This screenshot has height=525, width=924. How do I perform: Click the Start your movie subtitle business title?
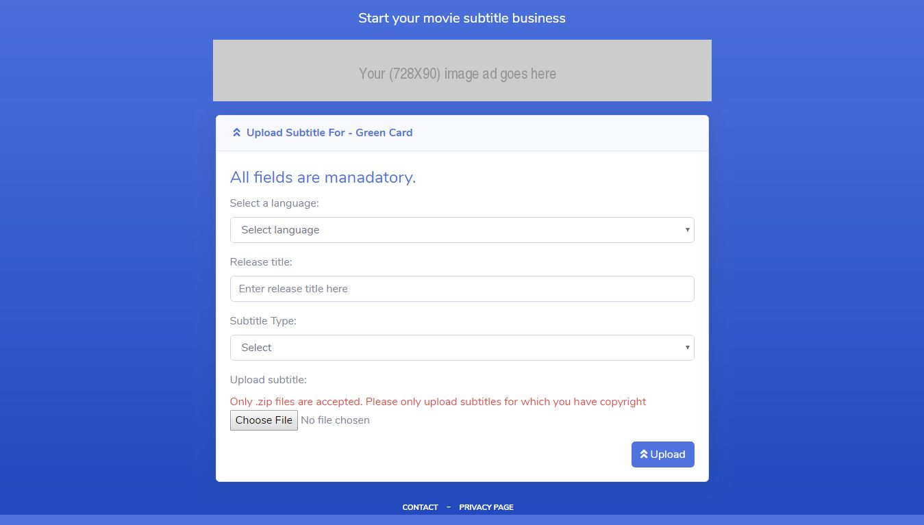[x=462, y=18]
